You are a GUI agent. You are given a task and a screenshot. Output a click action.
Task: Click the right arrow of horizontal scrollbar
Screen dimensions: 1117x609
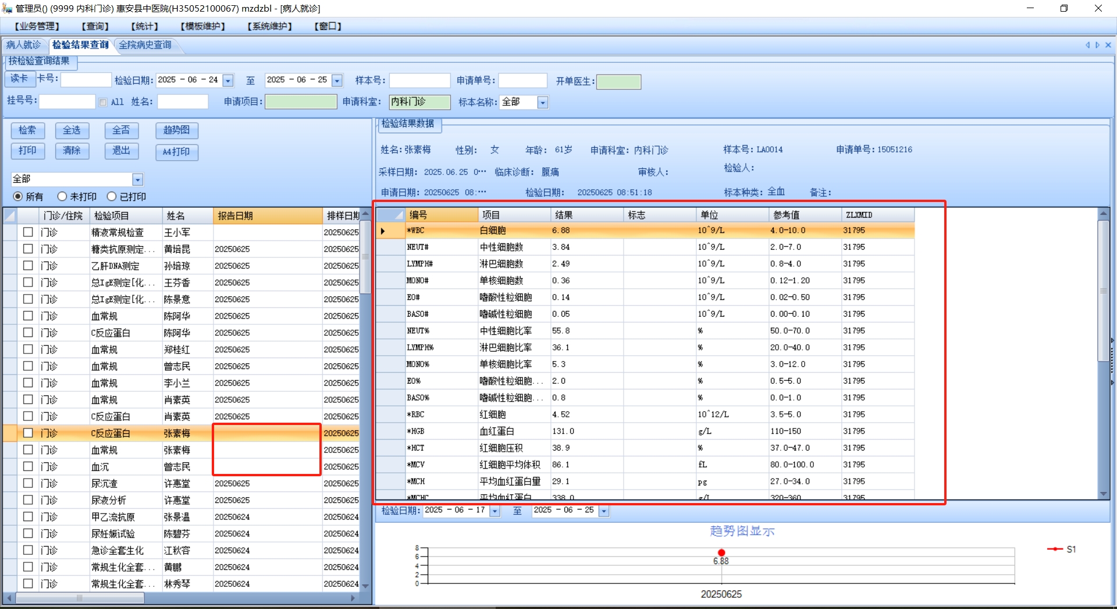pos(353,598)
